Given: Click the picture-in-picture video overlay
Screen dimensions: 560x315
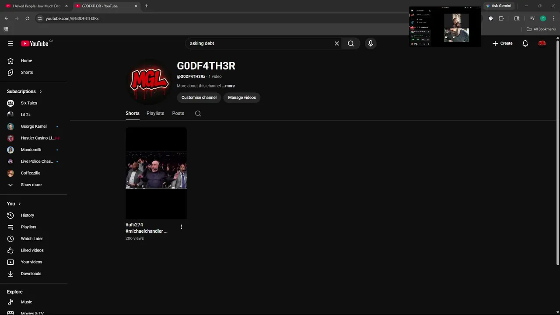Looking at the screenshot, I should click(445, 27).
